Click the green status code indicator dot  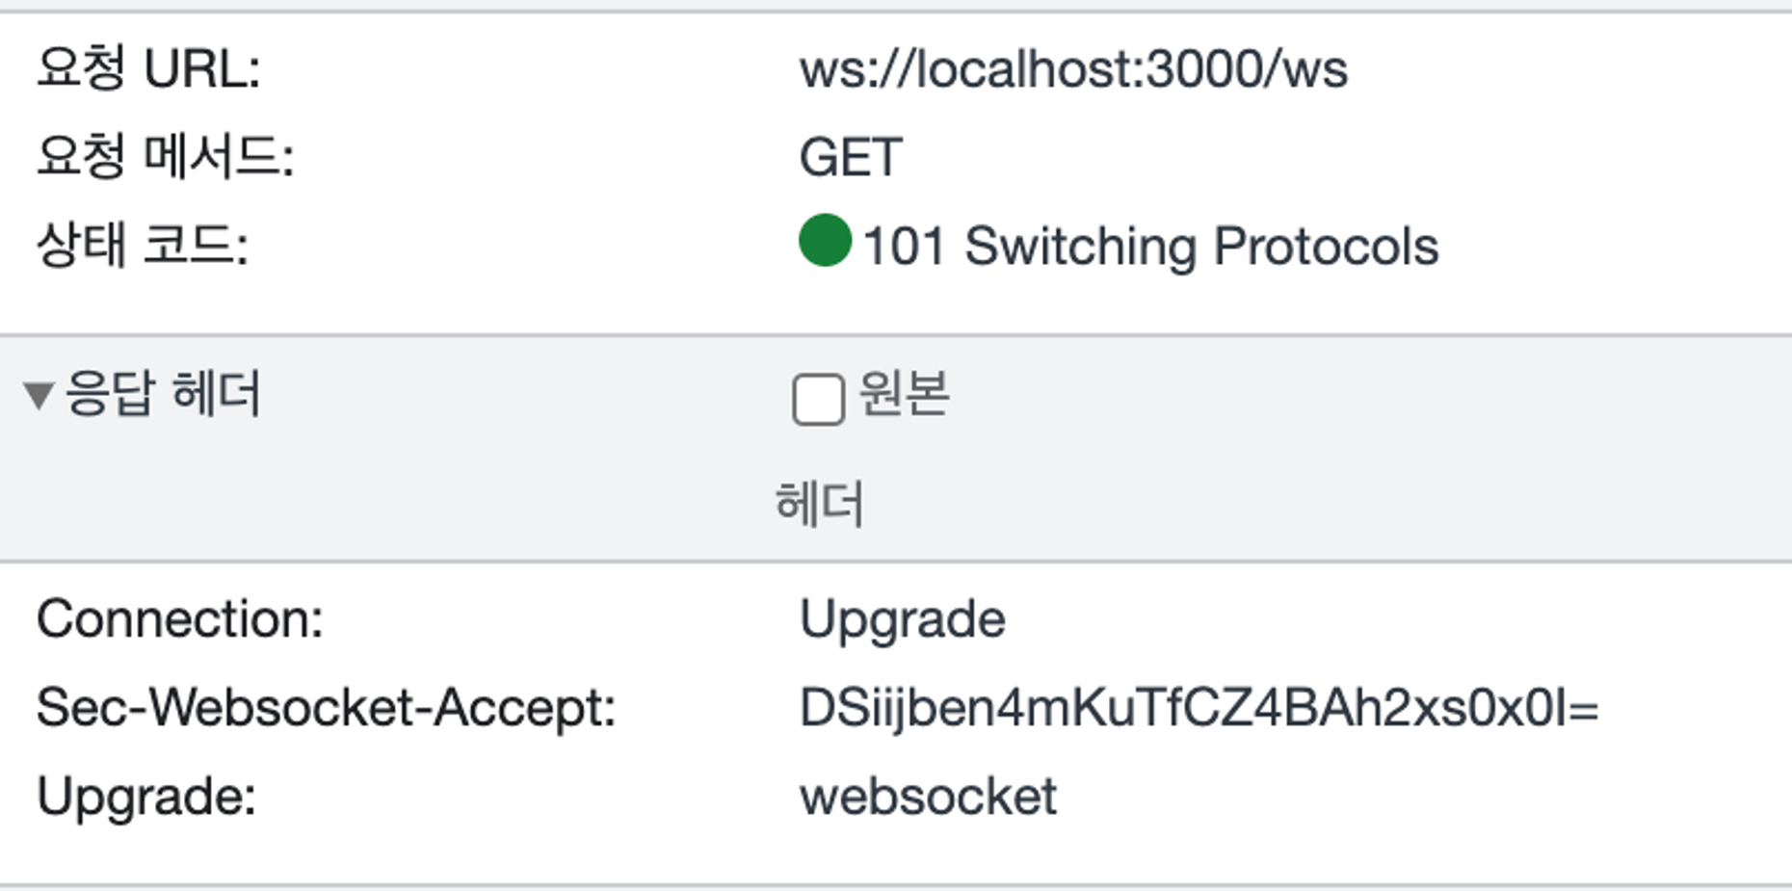[826, 240]
